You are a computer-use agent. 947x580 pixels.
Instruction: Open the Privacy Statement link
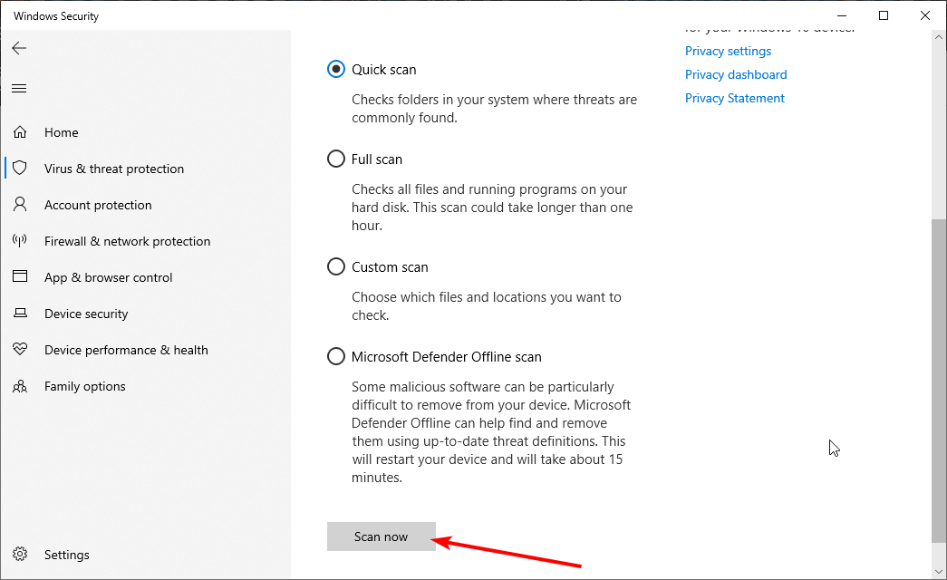point(735,99)
